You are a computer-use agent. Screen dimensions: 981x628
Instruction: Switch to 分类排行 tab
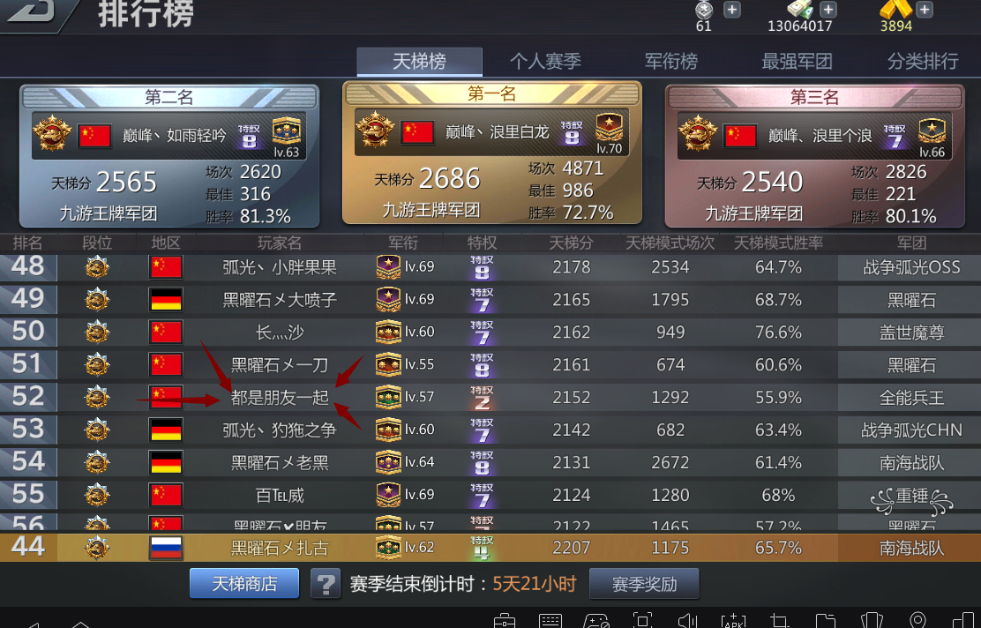(922, 61)
